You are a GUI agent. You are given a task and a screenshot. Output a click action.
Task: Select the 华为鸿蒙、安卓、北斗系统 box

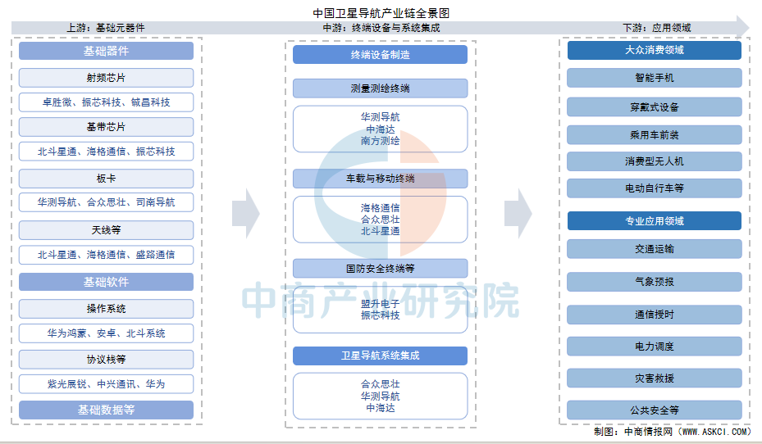(106, 333)
